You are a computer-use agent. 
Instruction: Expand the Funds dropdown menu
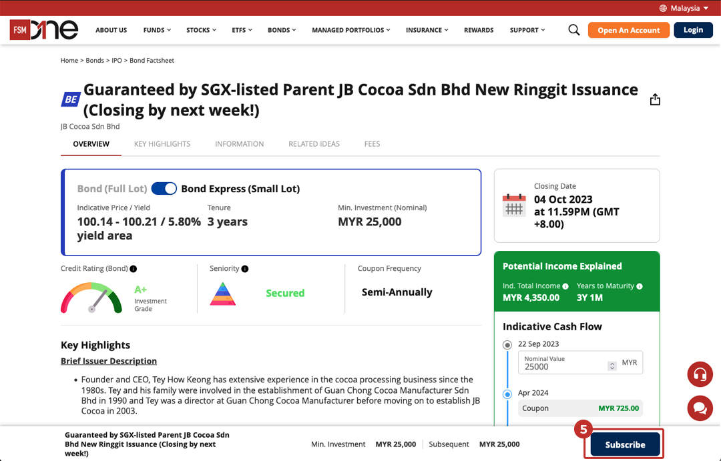(157, 30)
